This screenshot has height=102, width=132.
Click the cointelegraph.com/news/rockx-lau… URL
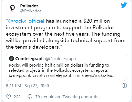click(x=81, y=75)
